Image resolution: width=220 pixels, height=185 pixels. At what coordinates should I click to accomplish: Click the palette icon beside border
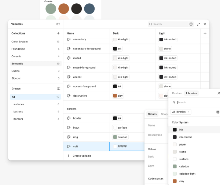tap(69, 118)
